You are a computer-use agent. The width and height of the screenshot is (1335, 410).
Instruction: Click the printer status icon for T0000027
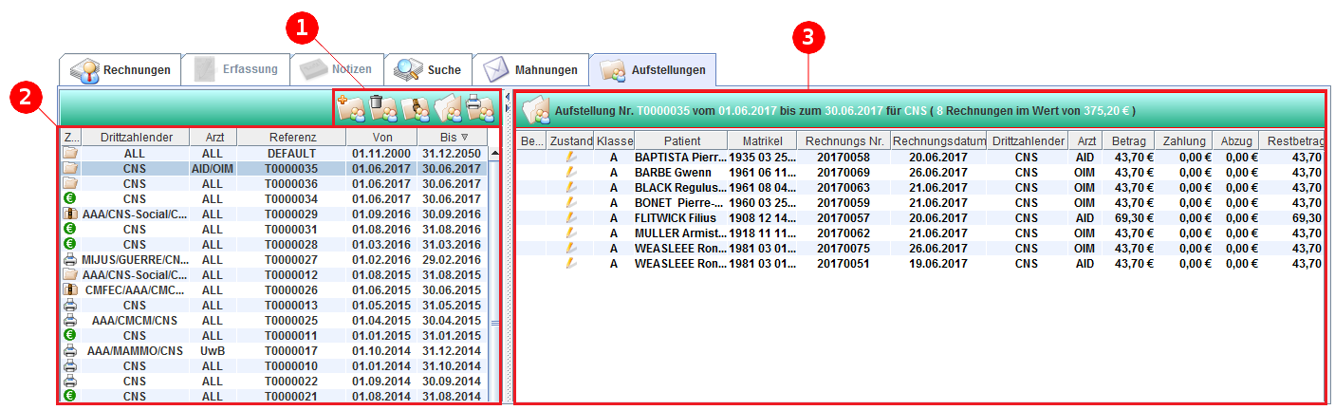(69, 260)
